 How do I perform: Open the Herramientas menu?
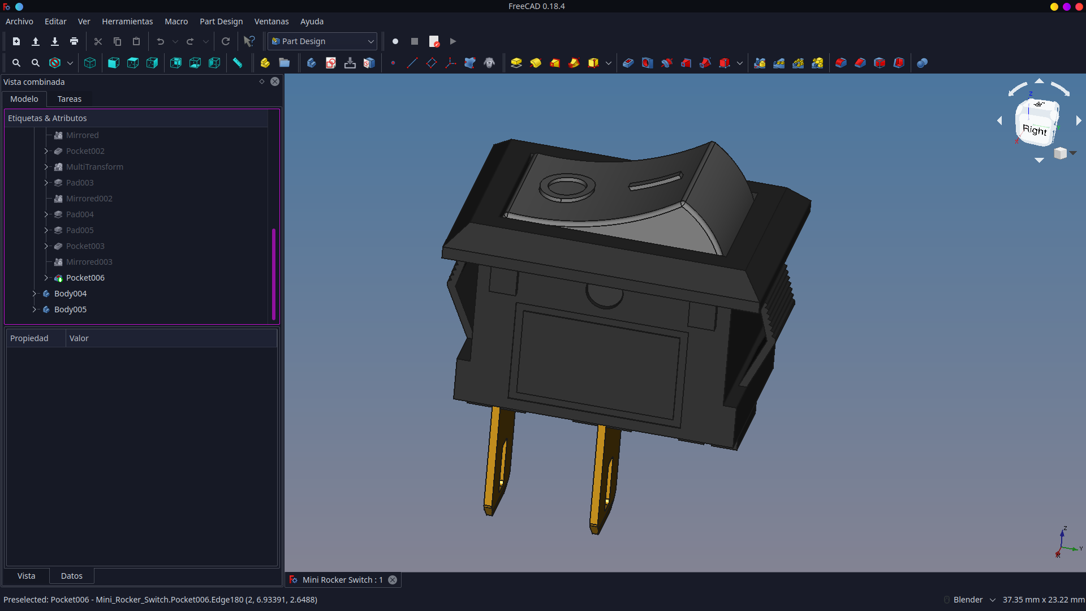(127, 21)
